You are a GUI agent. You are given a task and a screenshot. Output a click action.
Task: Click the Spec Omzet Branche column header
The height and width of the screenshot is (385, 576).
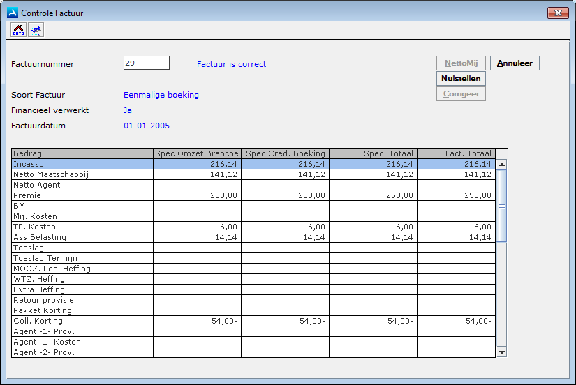pyautogui.click(x=197, y=153)
